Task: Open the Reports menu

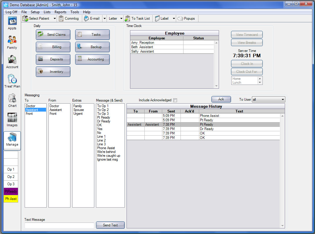Action: tap(60, 12)
